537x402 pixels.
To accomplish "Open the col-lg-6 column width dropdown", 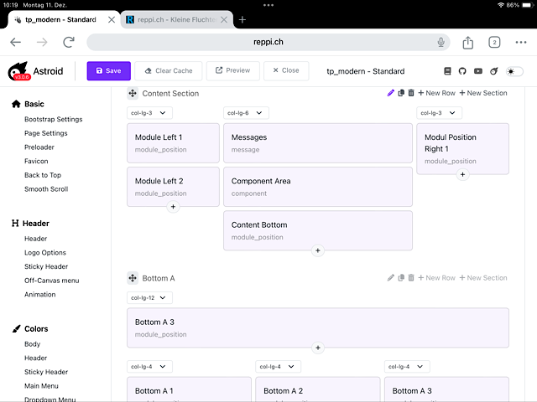I will point(246,113).
